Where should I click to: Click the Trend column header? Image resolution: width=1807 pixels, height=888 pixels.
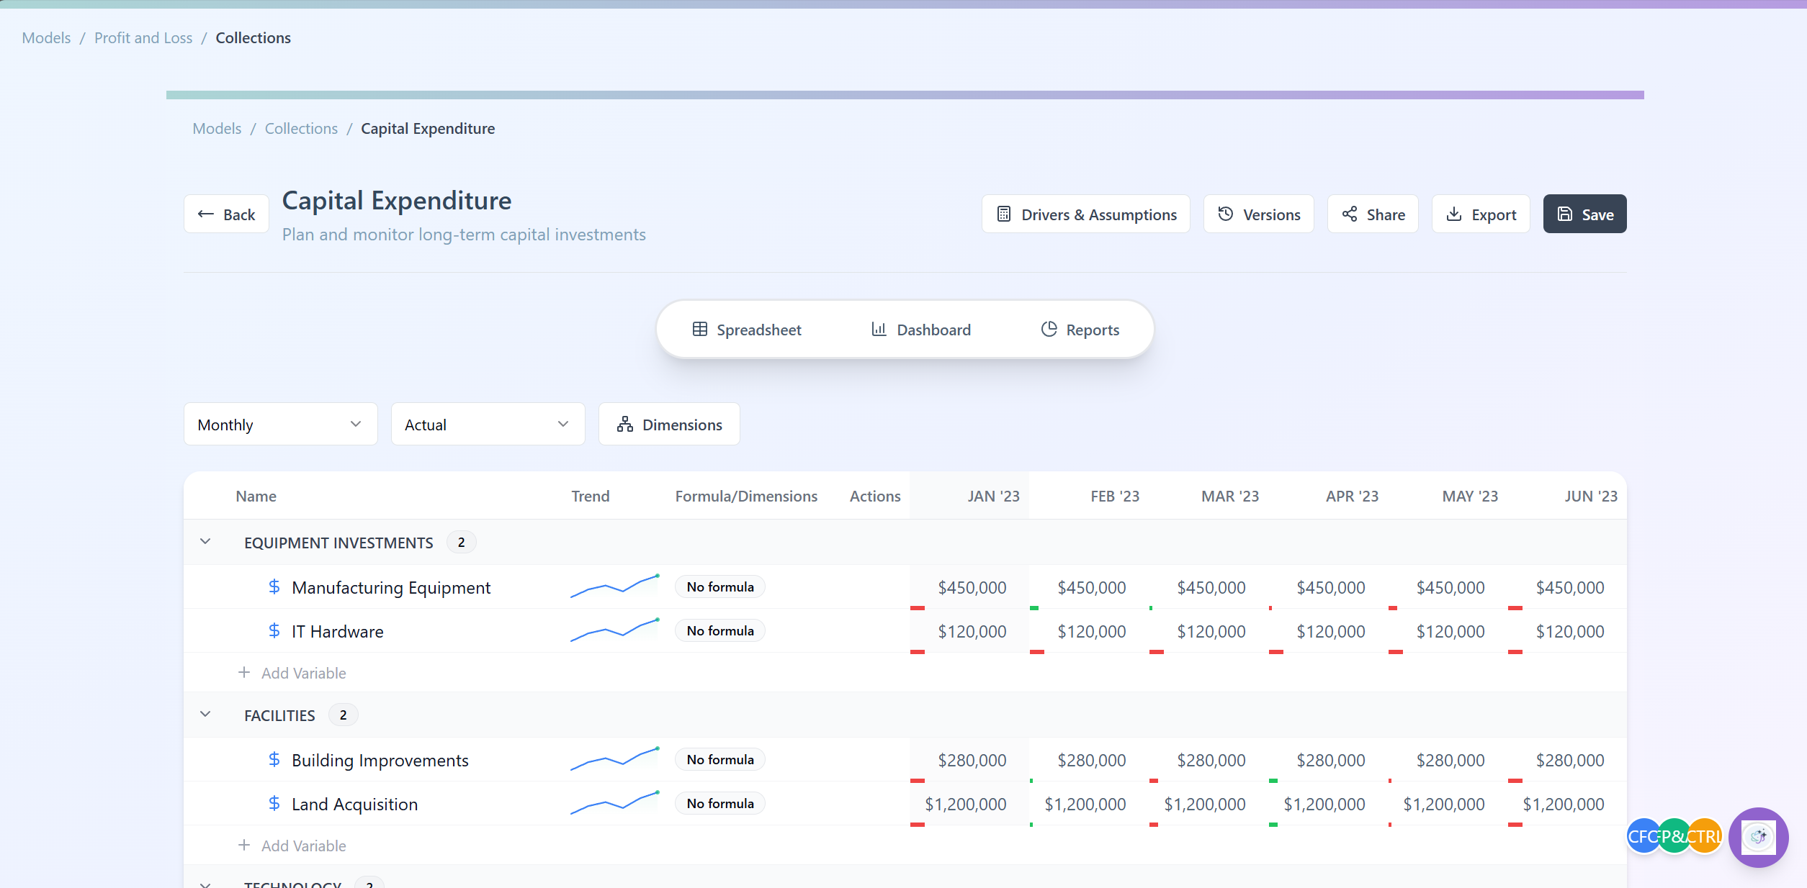(x=591, y=496)
